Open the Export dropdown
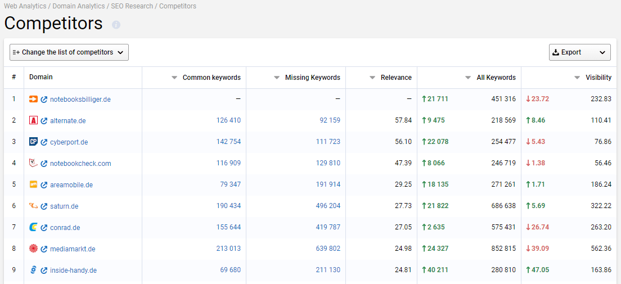 (580, 52)
